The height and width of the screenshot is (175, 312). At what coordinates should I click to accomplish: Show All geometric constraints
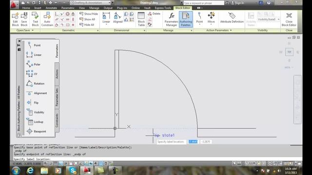(87, 19)
